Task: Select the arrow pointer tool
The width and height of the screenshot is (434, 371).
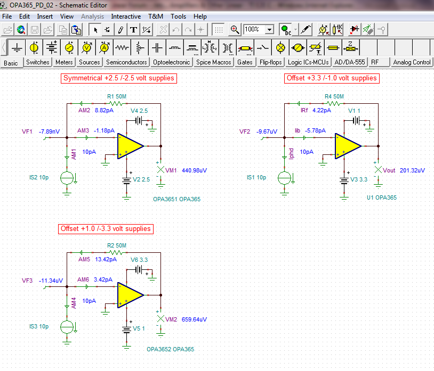Action: pos(95,29)
